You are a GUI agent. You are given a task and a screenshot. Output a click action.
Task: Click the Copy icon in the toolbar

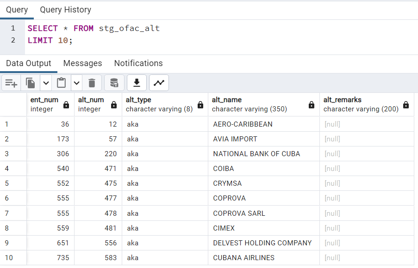click(x=31, y=83)
